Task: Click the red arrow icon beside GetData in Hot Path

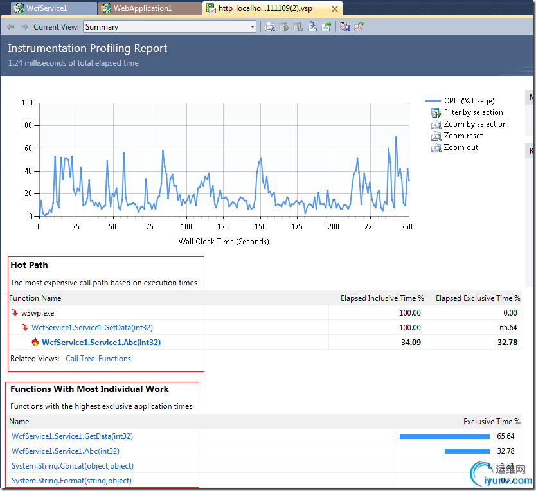Action: pyautogui.click(x=25, y=327)
